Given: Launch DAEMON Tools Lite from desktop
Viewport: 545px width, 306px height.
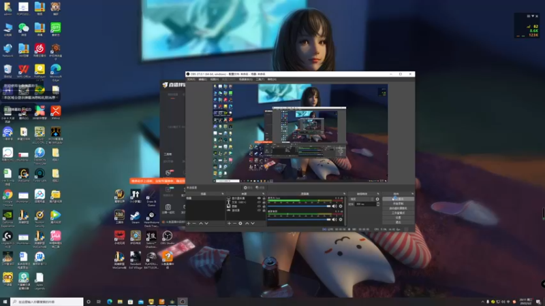Looking at the screenshot, I should pyautogui.click(x=40, y=155).
